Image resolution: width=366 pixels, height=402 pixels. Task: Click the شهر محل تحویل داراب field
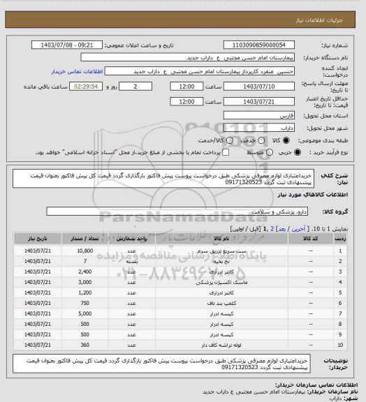coord(258,128)
